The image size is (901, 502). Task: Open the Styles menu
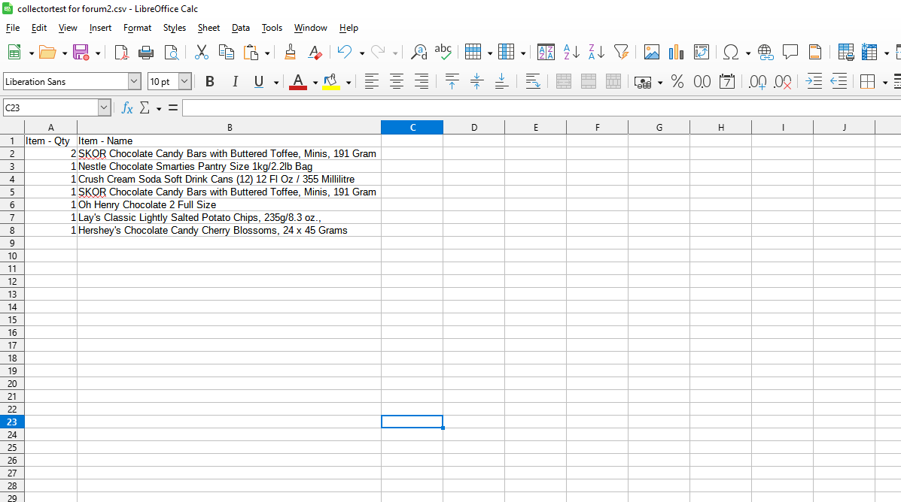[x=174, y=28]
